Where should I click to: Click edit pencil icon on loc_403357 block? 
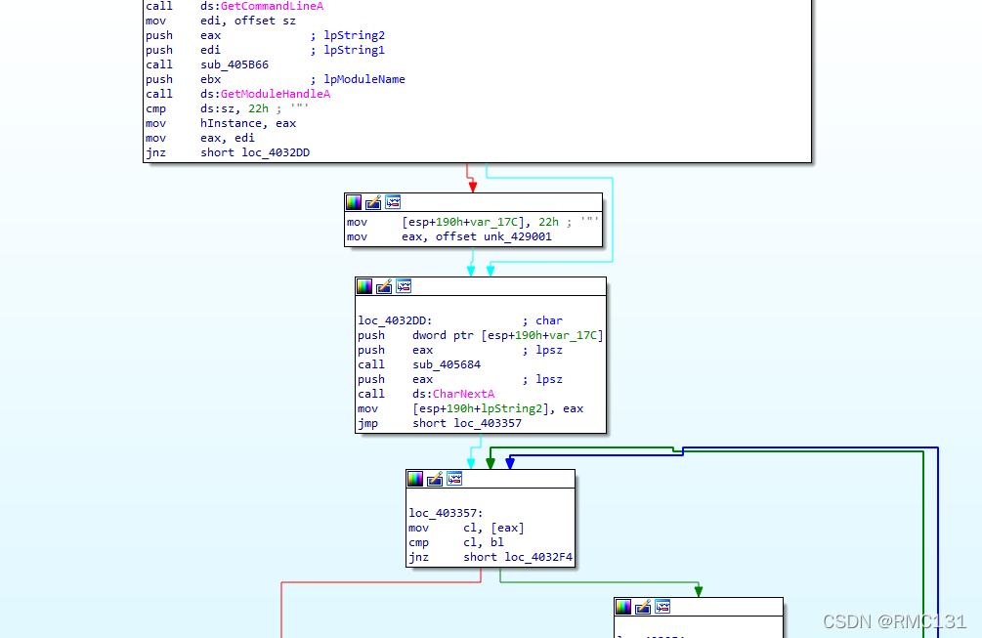(x=435, y=479)
